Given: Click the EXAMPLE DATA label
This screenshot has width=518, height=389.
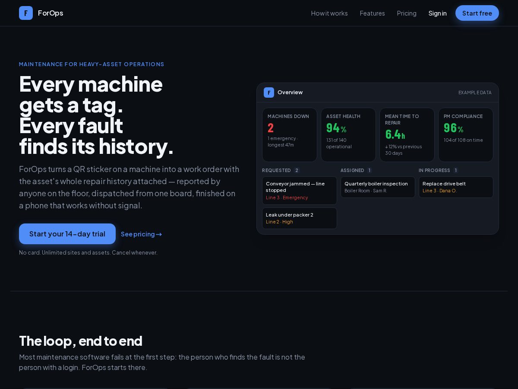Looking at the screenshot, I should (x=475, y=92).
